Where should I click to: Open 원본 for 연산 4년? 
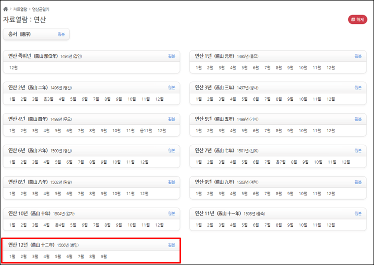(x=172, y=119)
